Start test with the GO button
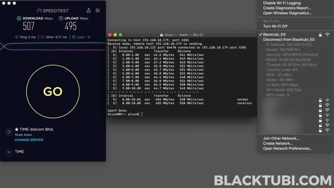The width and height of the screenshot is (334, 188). 53,91
